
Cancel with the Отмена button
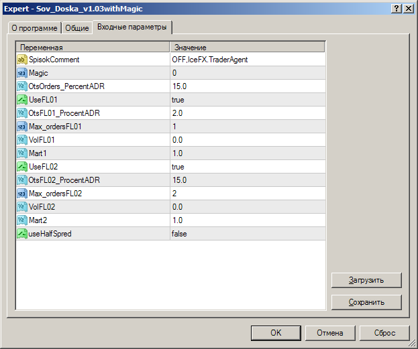(x=330, y=333)
